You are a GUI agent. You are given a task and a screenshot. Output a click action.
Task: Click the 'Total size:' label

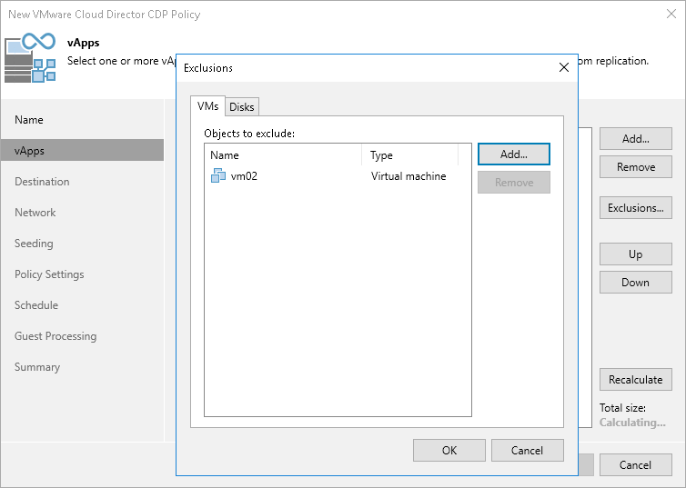tap(622, 408)
